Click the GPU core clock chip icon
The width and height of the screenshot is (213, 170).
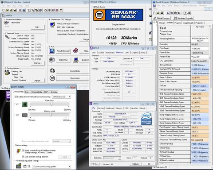click(25, 104)
